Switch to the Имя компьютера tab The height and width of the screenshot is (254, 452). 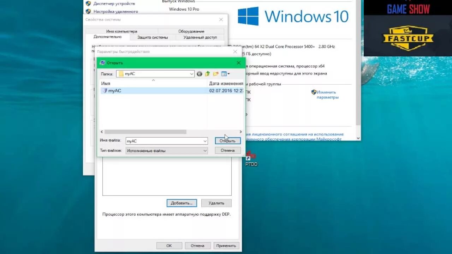click(122, 31)
